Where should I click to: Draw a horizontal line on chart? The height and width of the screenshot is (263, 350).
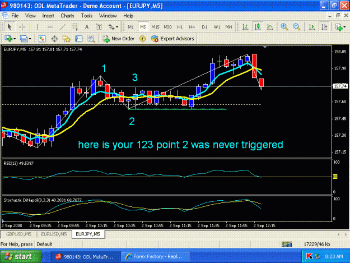pos(50,27)
